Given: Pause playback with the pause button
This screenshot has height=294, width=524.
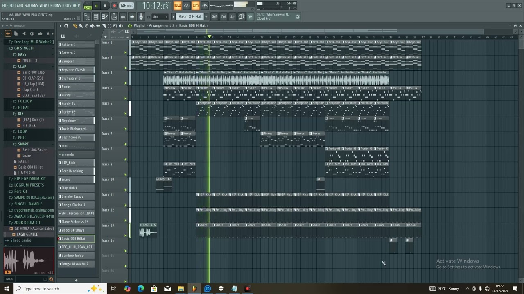Looking at the screenshot, I should [96, 6].
